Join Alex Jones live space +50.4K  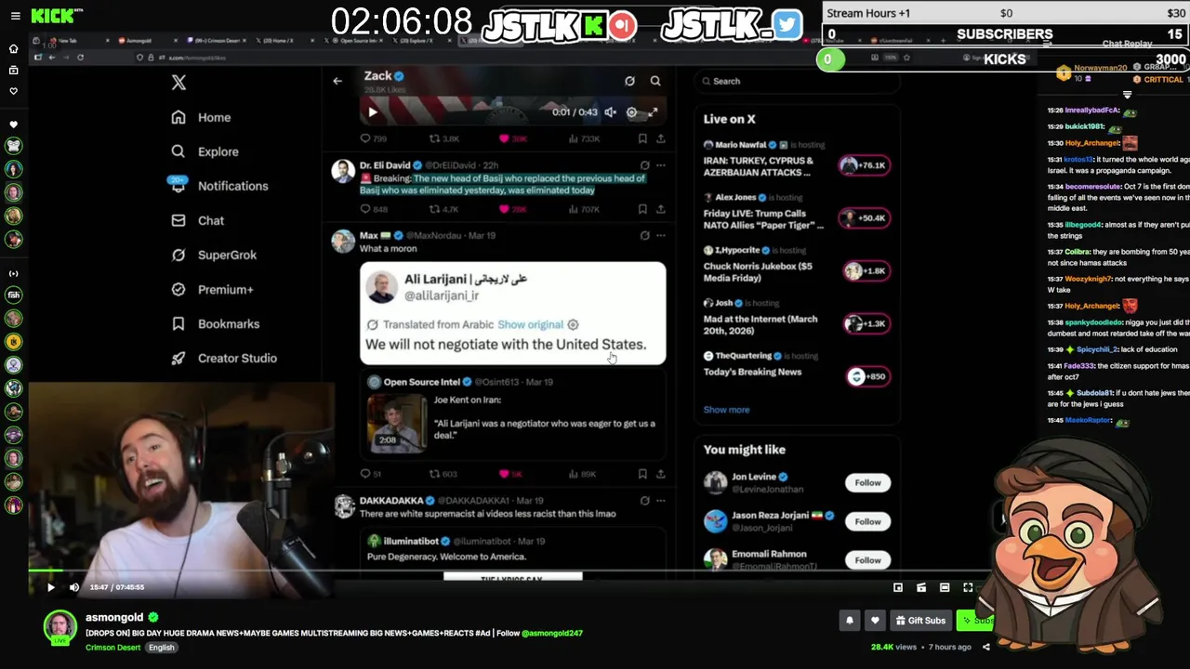[865, 218]
